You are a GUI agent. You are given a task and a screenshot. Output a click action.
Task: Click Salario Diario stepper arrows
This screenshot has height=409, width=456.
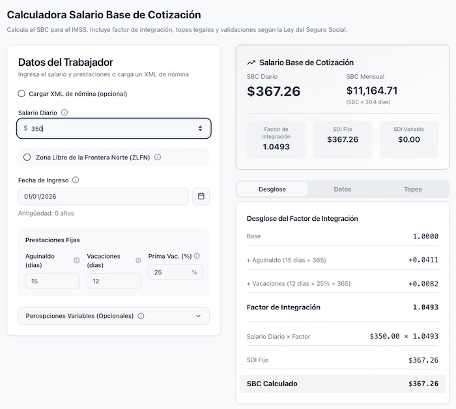pos(200,129)
